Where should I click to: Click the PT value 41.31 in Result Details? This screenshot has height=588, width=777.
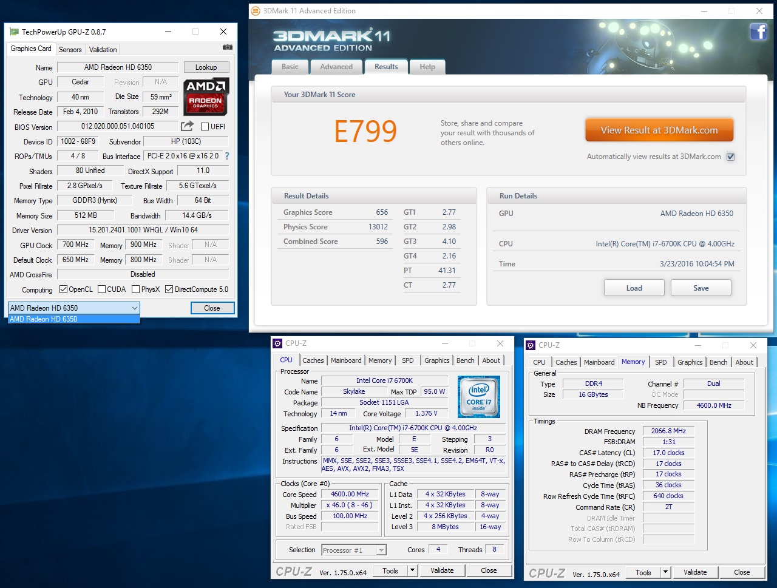click(x=447, y=271)
